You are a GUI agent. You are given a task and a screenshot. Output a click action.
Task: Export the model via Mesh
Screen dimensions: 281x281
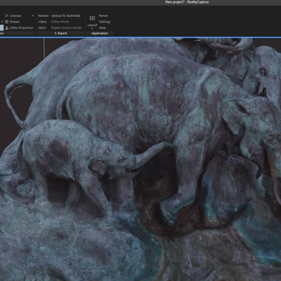click(42, 28)
